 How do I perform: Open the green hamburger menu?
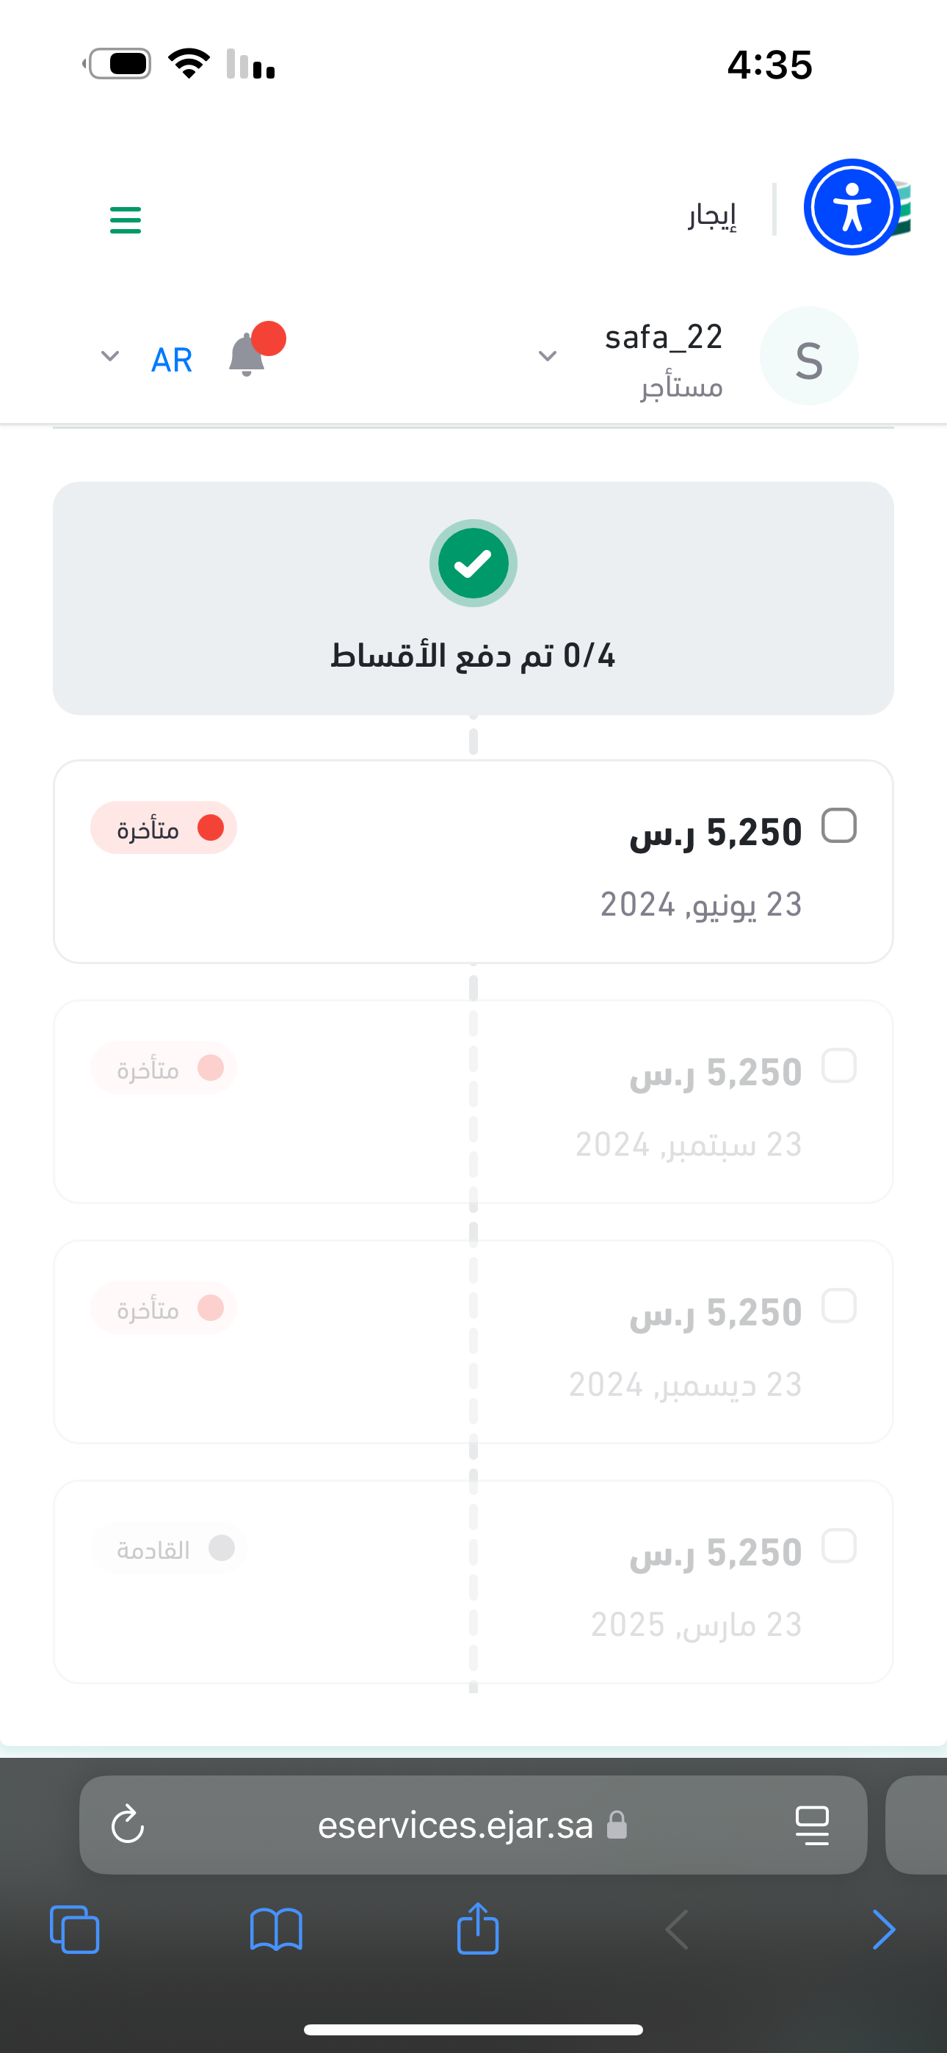tap(125, 220)
